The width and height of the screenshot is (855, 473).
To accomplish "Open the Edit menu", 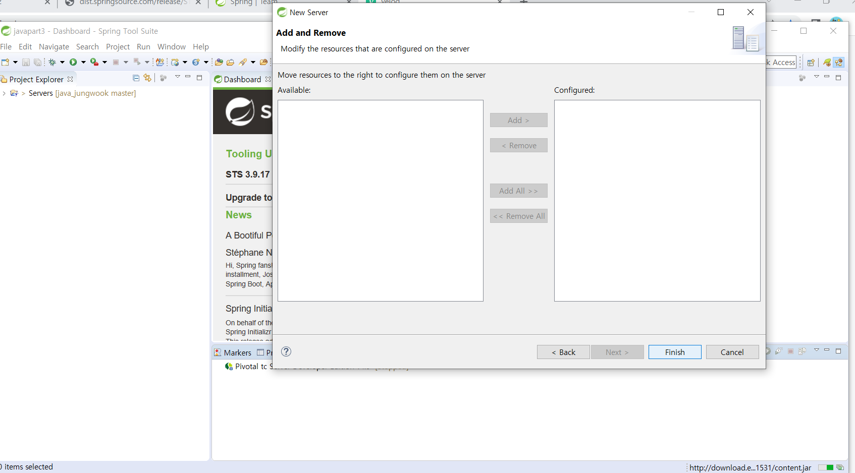I will coord(25,46).
